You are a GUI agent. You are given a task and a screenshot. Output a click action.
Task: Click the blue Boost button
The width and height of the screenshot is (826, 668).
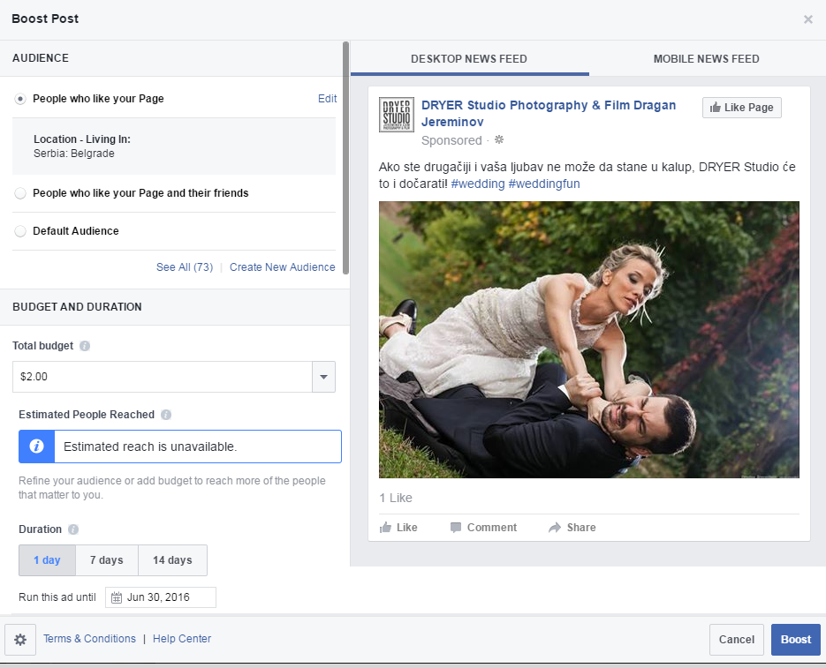[795, 640]
